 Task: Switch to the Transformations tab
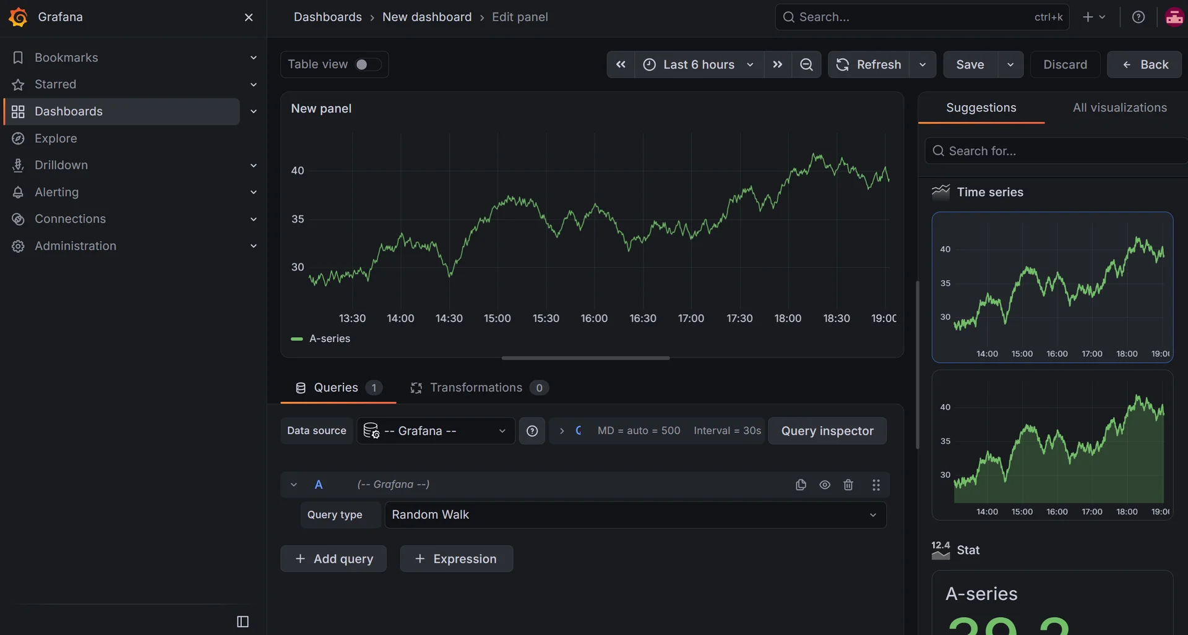pos(479,388)
